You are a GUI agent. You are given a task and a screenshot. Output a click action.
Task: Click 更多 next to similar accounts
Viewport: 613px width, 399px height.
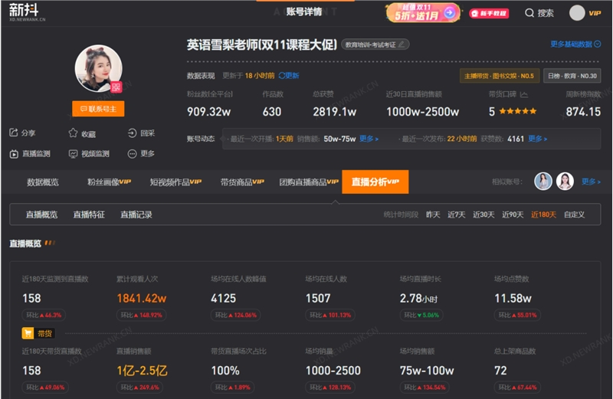click(591, 182)
